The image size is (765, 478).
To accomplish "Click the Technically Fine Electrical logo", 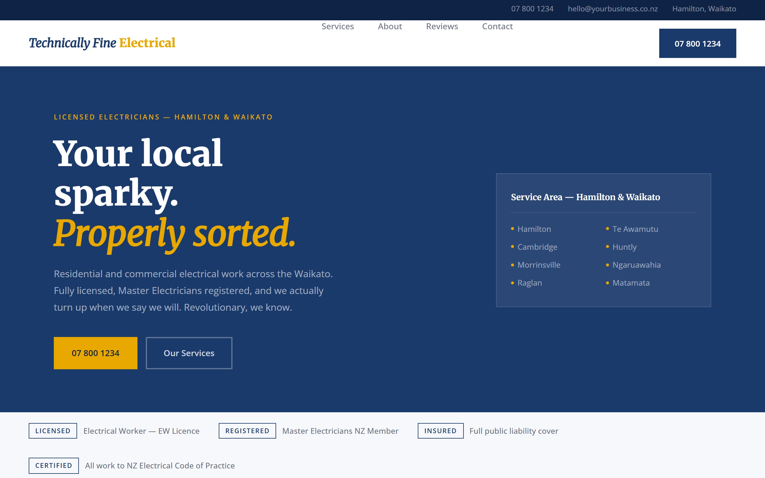I will 102,43.
